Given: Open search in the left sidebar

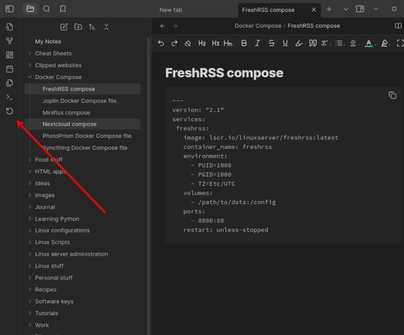Looking at the screenshot, I should (x=47, y=9).
